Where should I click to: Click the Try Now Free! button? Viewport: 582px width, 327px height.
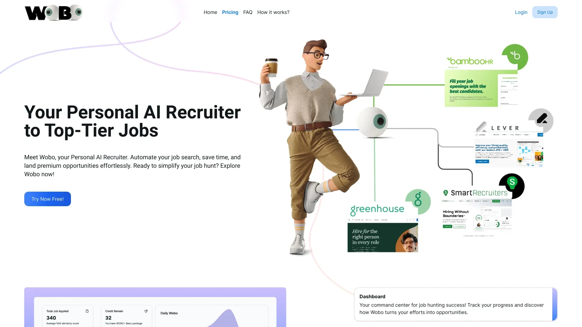pyautogui.click(x=48, y=199)
